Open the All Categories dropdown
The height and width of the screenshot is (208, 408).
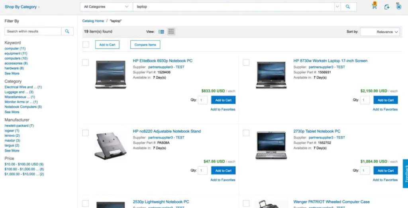pos(106,7)
